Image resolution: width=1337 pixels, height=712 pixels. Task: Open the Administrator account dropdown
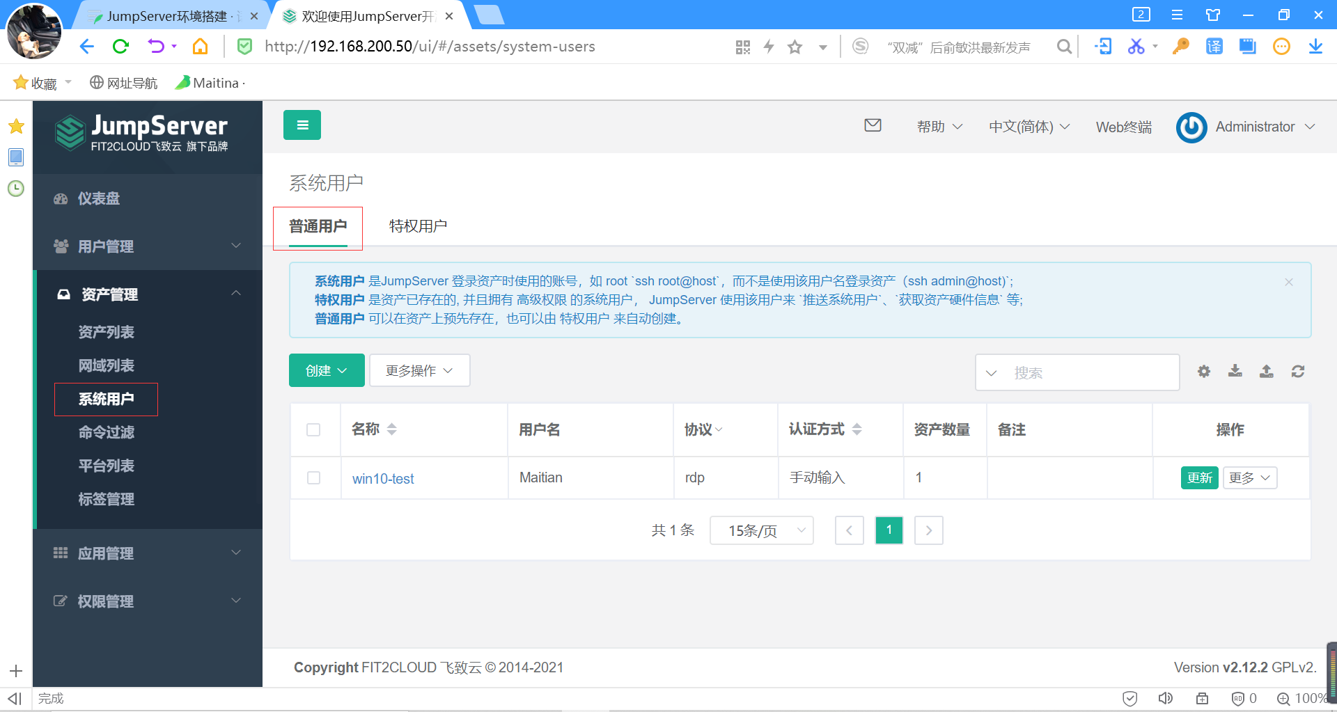pyautogui.click(x=1265, y=127)
